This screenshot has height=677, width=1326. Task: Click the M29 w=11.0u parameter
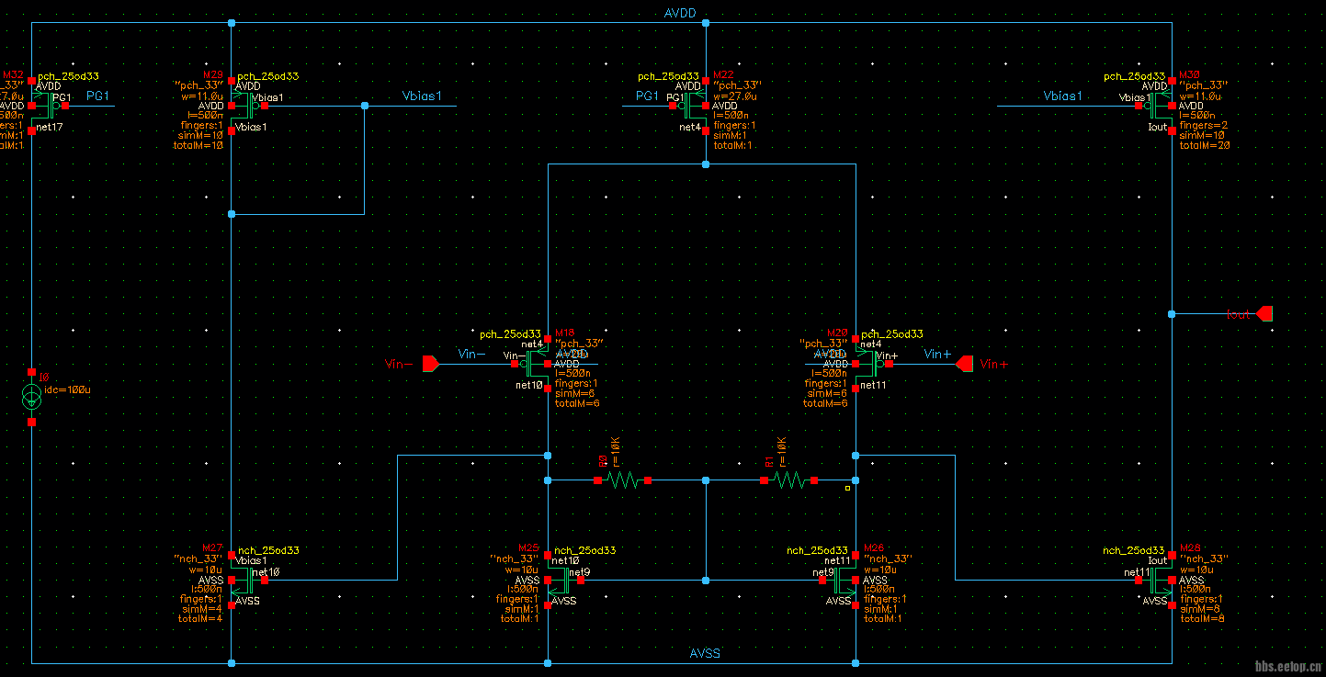(201, 96)
